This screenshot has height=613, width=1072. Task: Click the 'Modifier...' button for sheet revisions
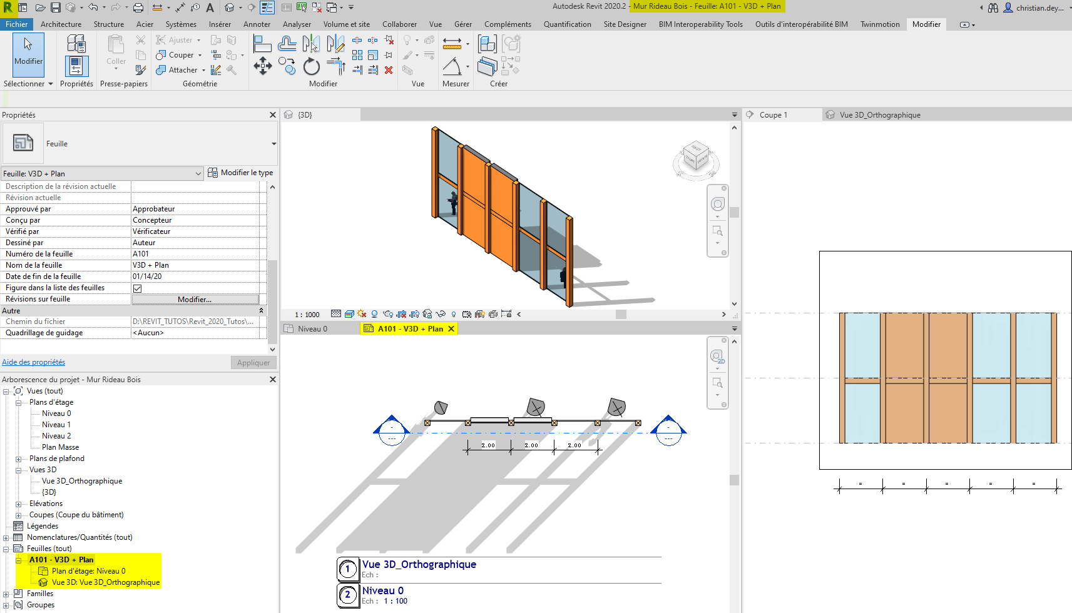[x=195, y=300]
